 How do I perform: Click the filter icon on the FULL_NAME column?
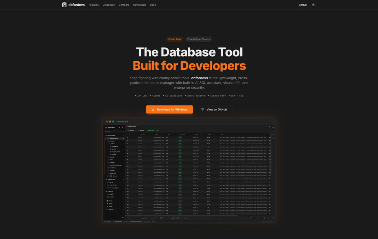pyautogui.click(x=148, y=134)
